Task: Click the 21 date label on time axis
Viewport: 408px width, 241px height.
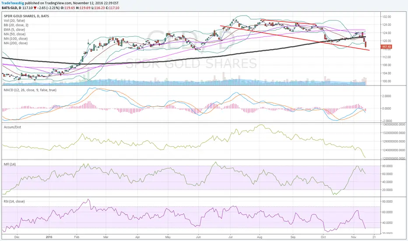Action: click(374, 237)
